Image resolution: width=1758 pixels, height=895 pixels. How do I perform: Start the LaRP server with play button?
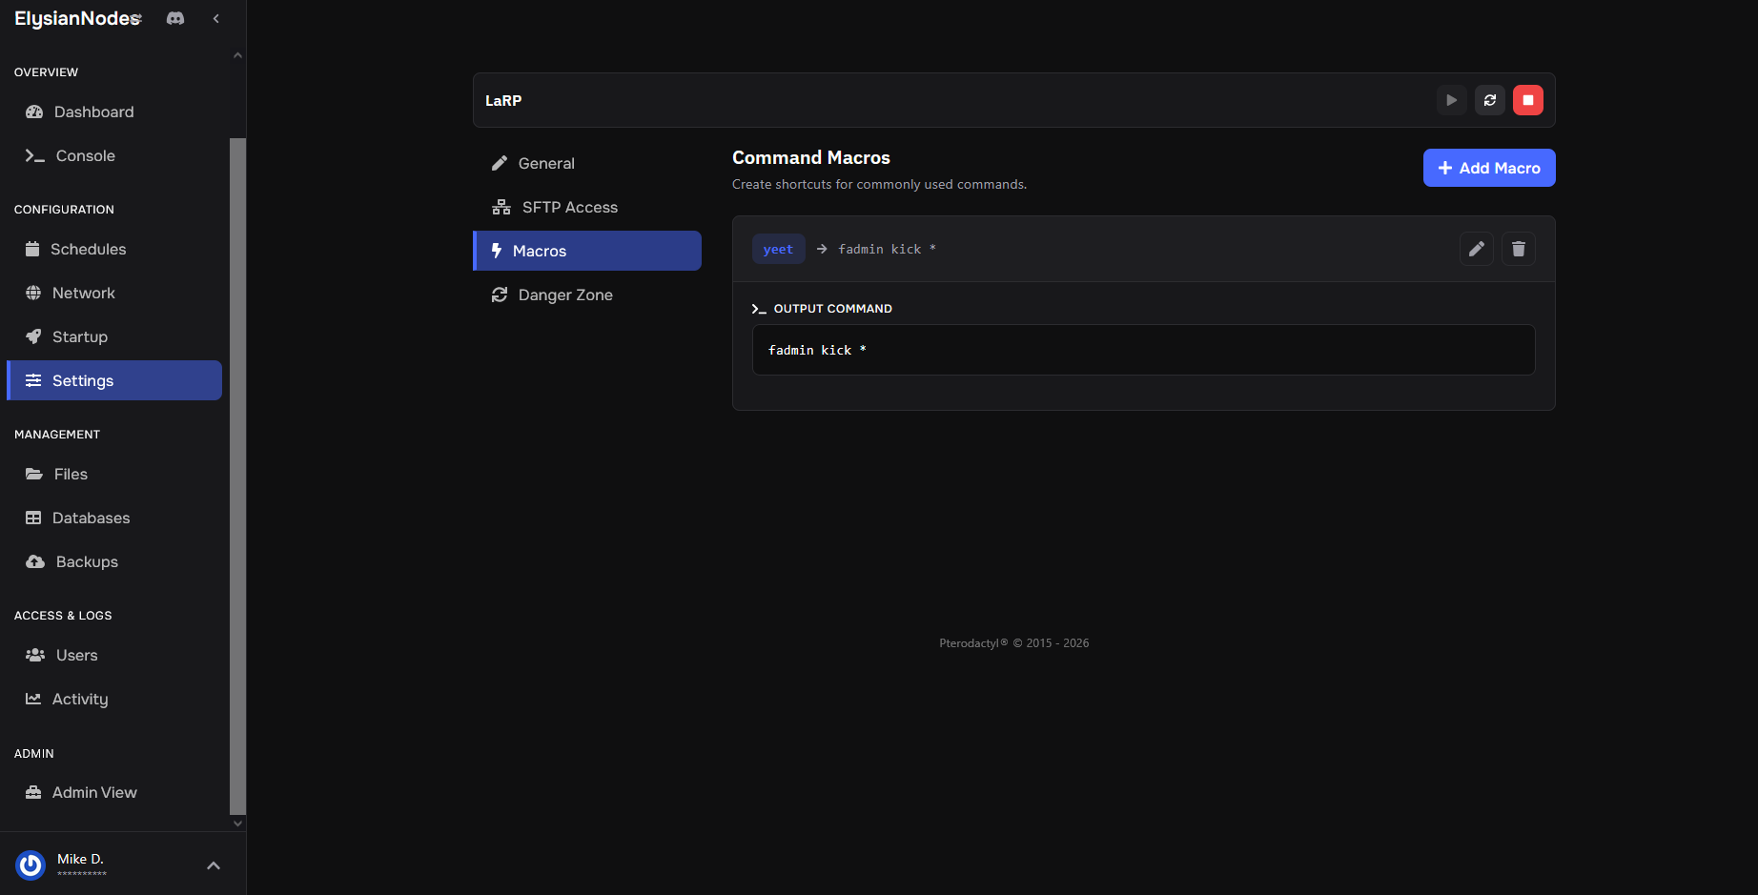(x=1452, y=100)
